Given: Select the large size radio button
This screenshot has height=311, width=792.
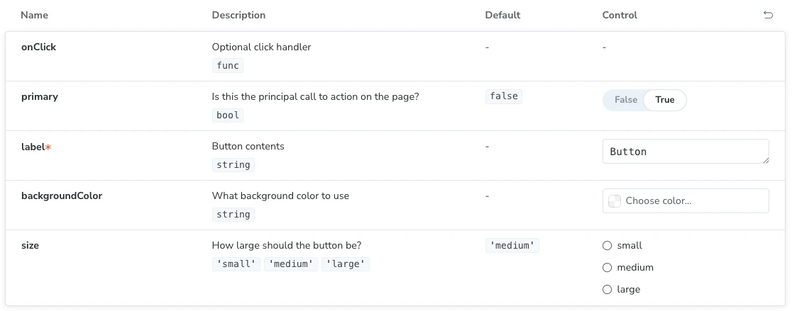Looking at the screenshot, I should [607, 289].
